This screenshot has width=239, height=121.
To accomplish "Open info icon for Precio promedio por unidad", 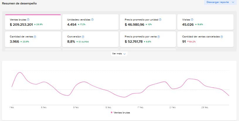I will click(160, 20).
